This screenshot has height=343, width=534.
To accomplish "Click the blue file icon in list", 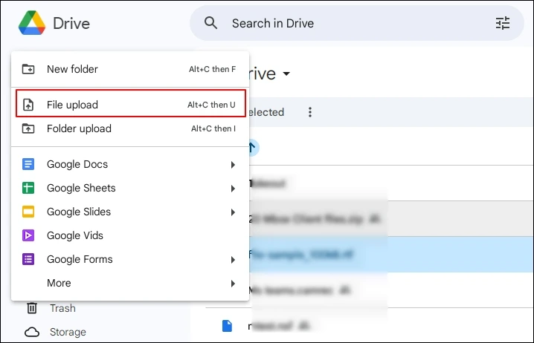I will click(x=227, y=326).
